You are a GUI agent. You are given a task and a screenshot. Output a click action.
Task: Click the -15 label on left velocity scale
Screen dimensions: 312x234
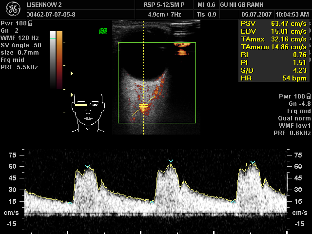point(11,224)
